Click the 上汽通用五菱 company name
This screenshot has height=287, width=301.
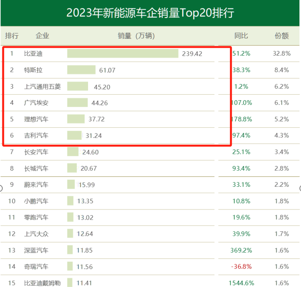click(42, 87)
